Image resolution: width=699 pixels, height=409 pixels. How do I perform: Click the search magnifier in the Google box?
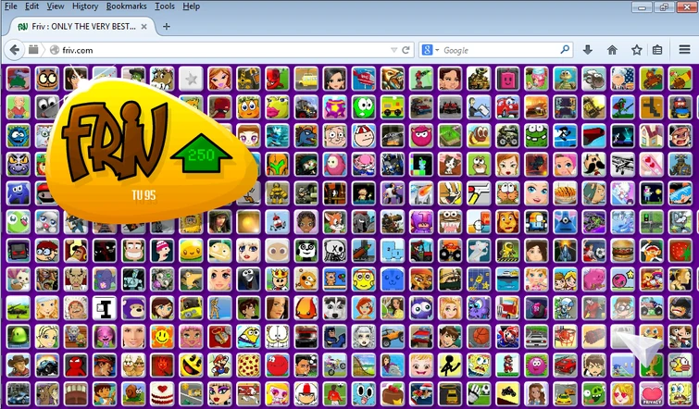coord(565,49)
